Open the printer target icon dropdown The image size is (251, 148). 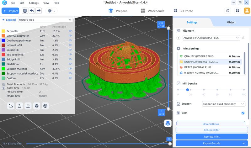click(51, 11)
